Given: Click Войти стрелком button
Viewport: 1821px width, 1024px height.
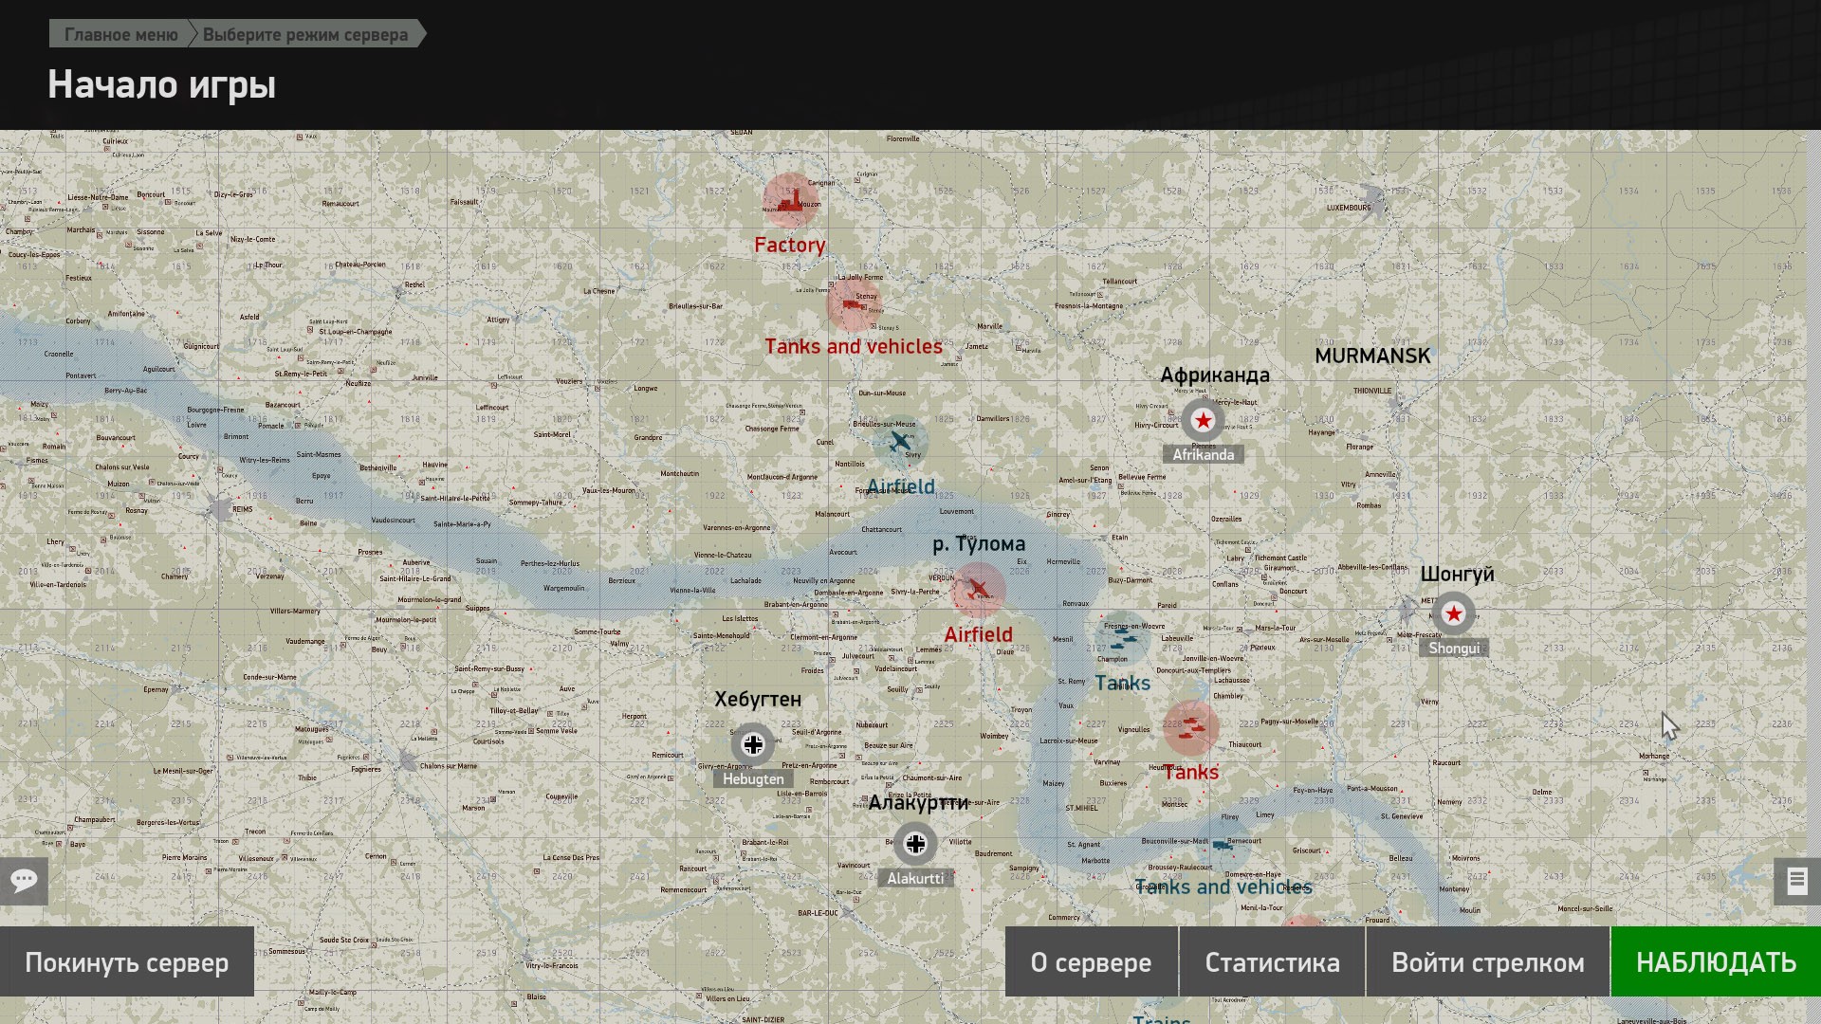Looking at the screenshot, I should click(x=1487, y=962).
